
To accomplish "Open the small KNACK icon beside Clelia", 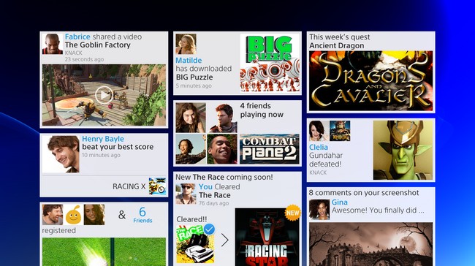I will [x=340, y=131].
